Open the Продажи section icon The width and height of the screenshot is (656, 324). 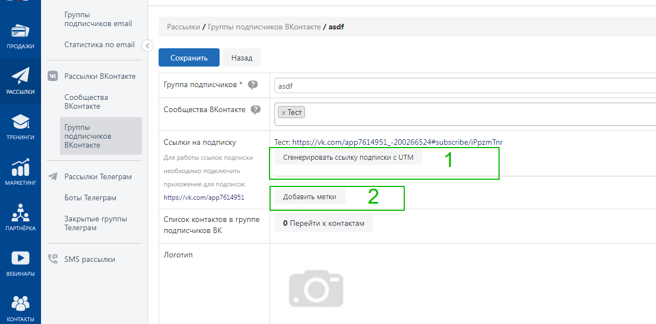[21, 32]
